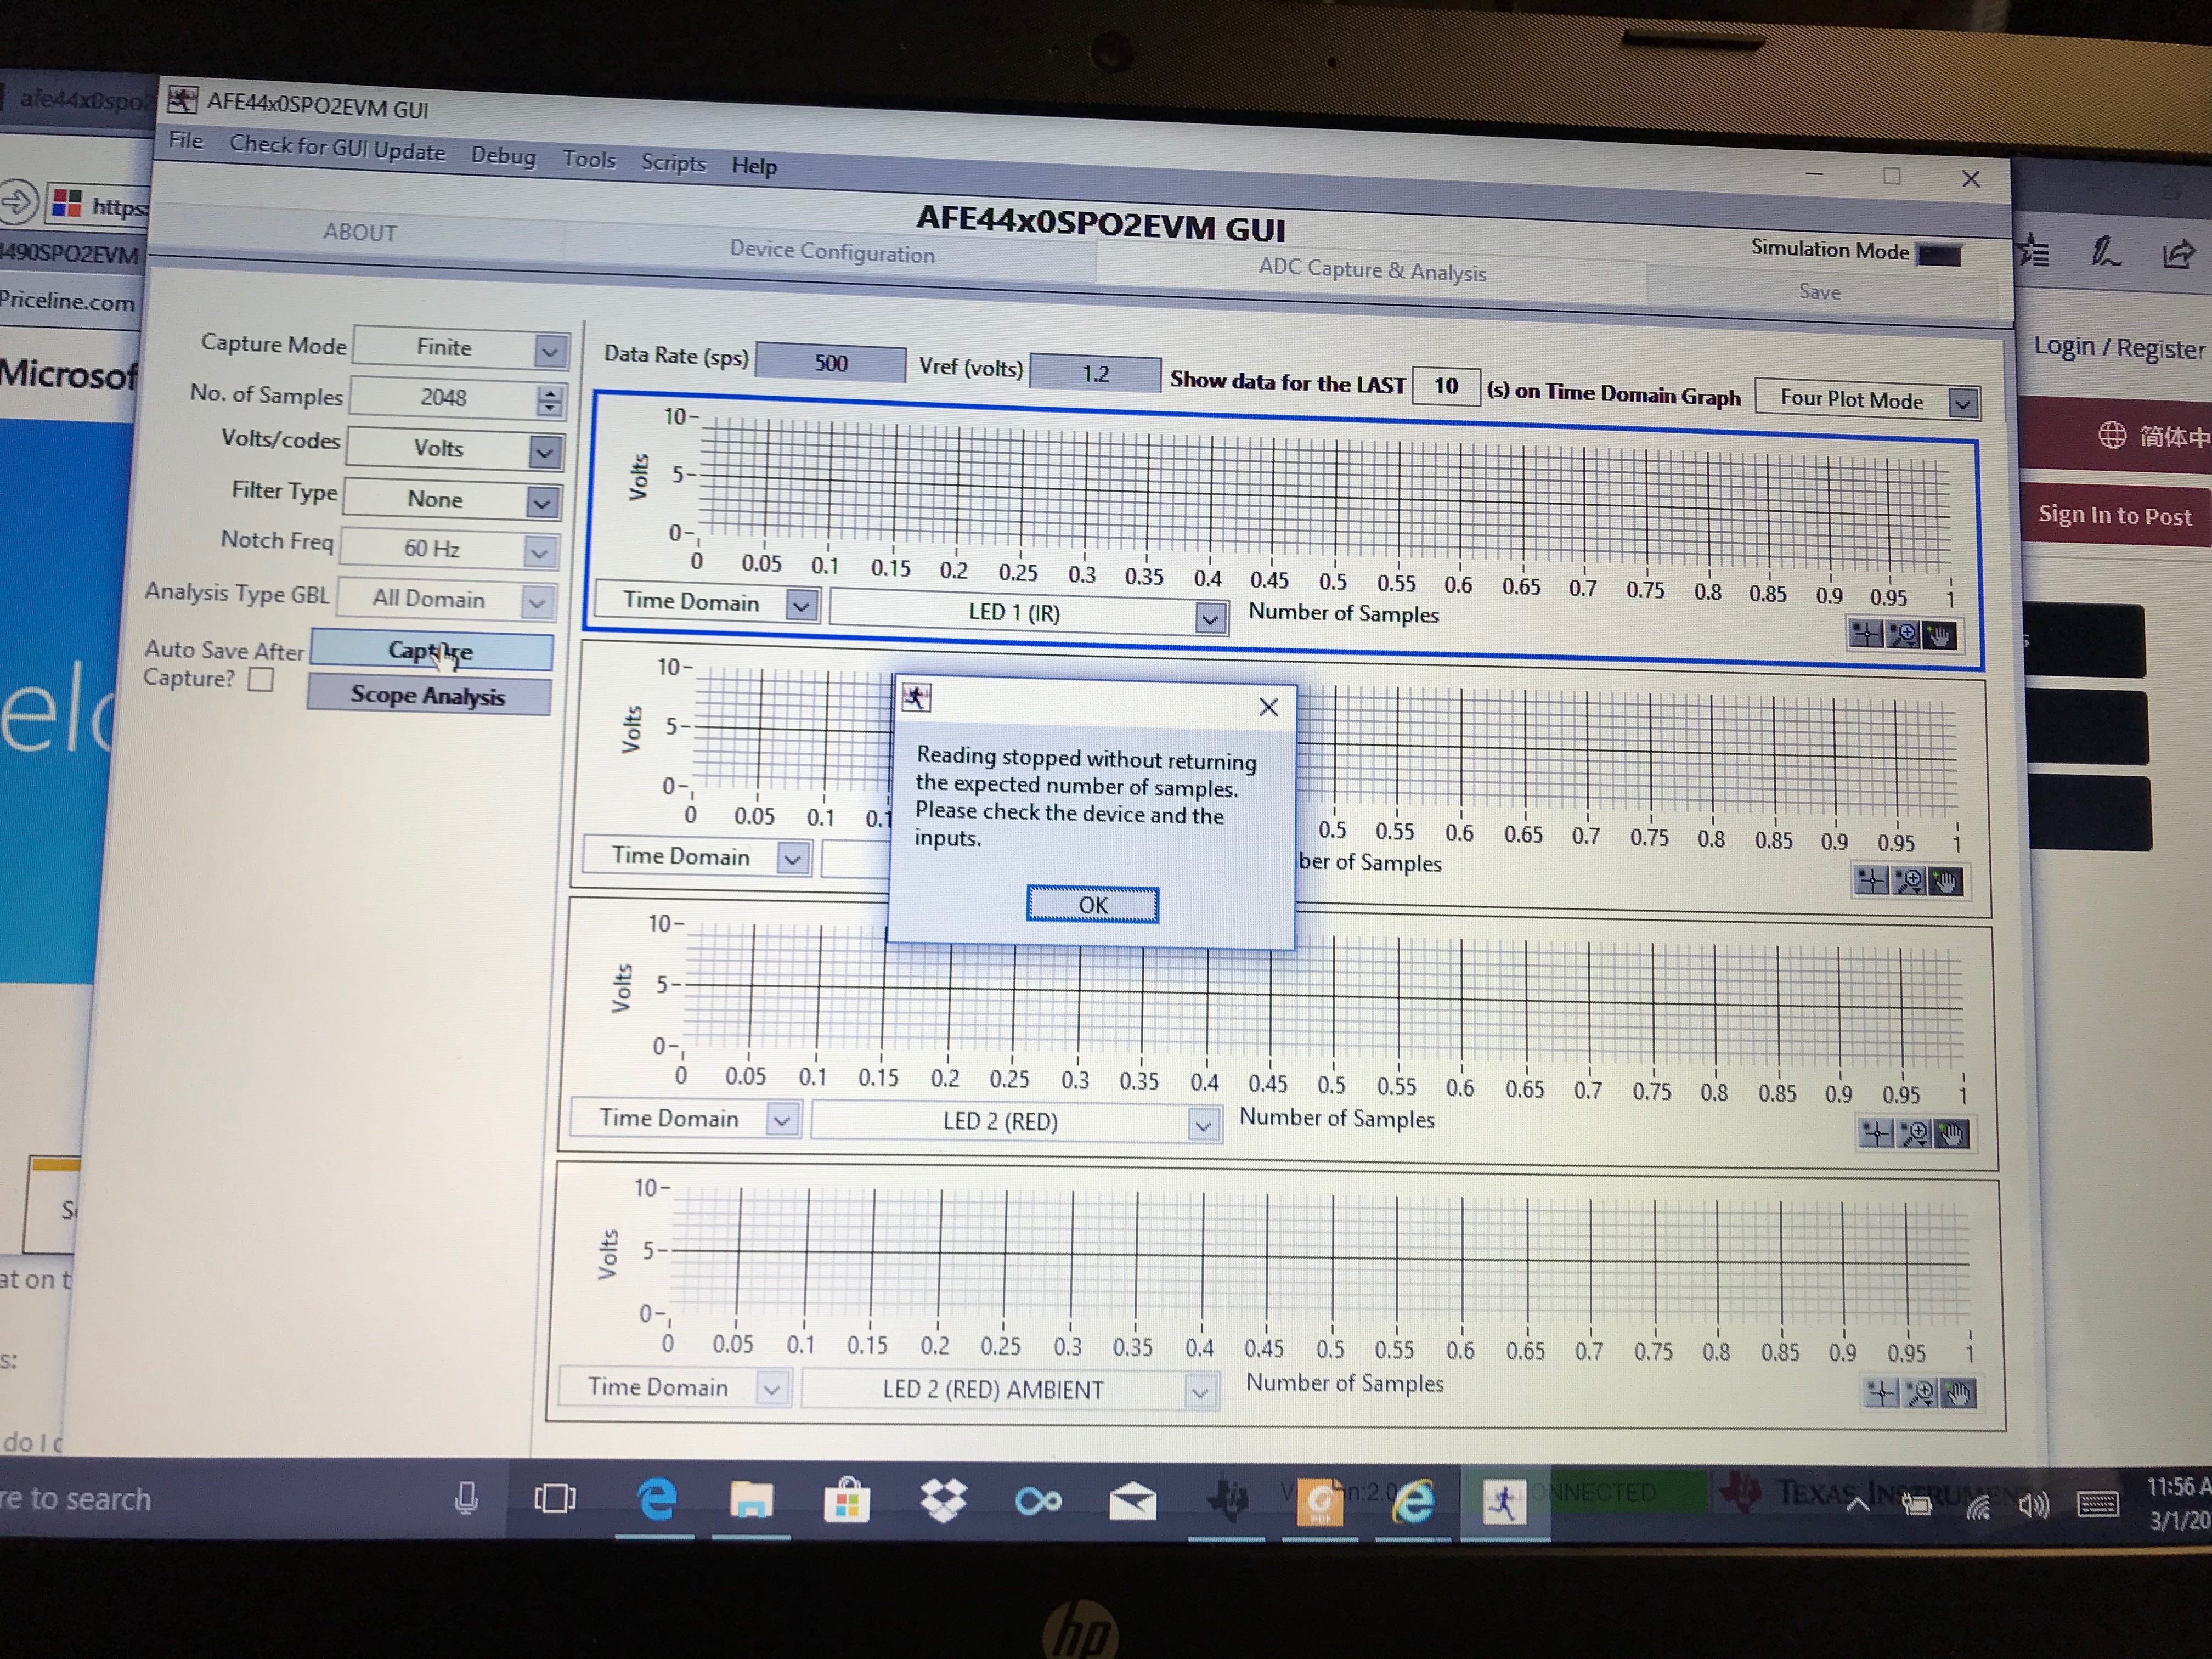The image size is (2212, 1659).
Task: Open the Filter Type dropdown
Action: pyautogui.click(x=541, y=502)
